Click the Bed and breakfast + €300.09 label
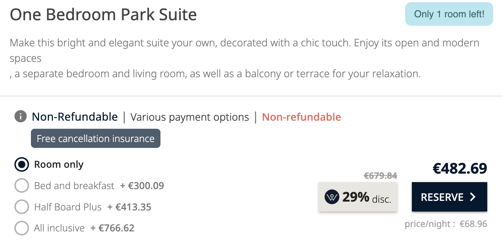The image size is (502, 245). coord(99,185)
